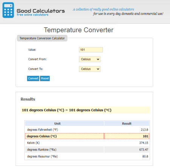The width and height of the screenshot is (170, 168).
Task: Click the Kelvin value 374.15
Action: tap(144, 143)
